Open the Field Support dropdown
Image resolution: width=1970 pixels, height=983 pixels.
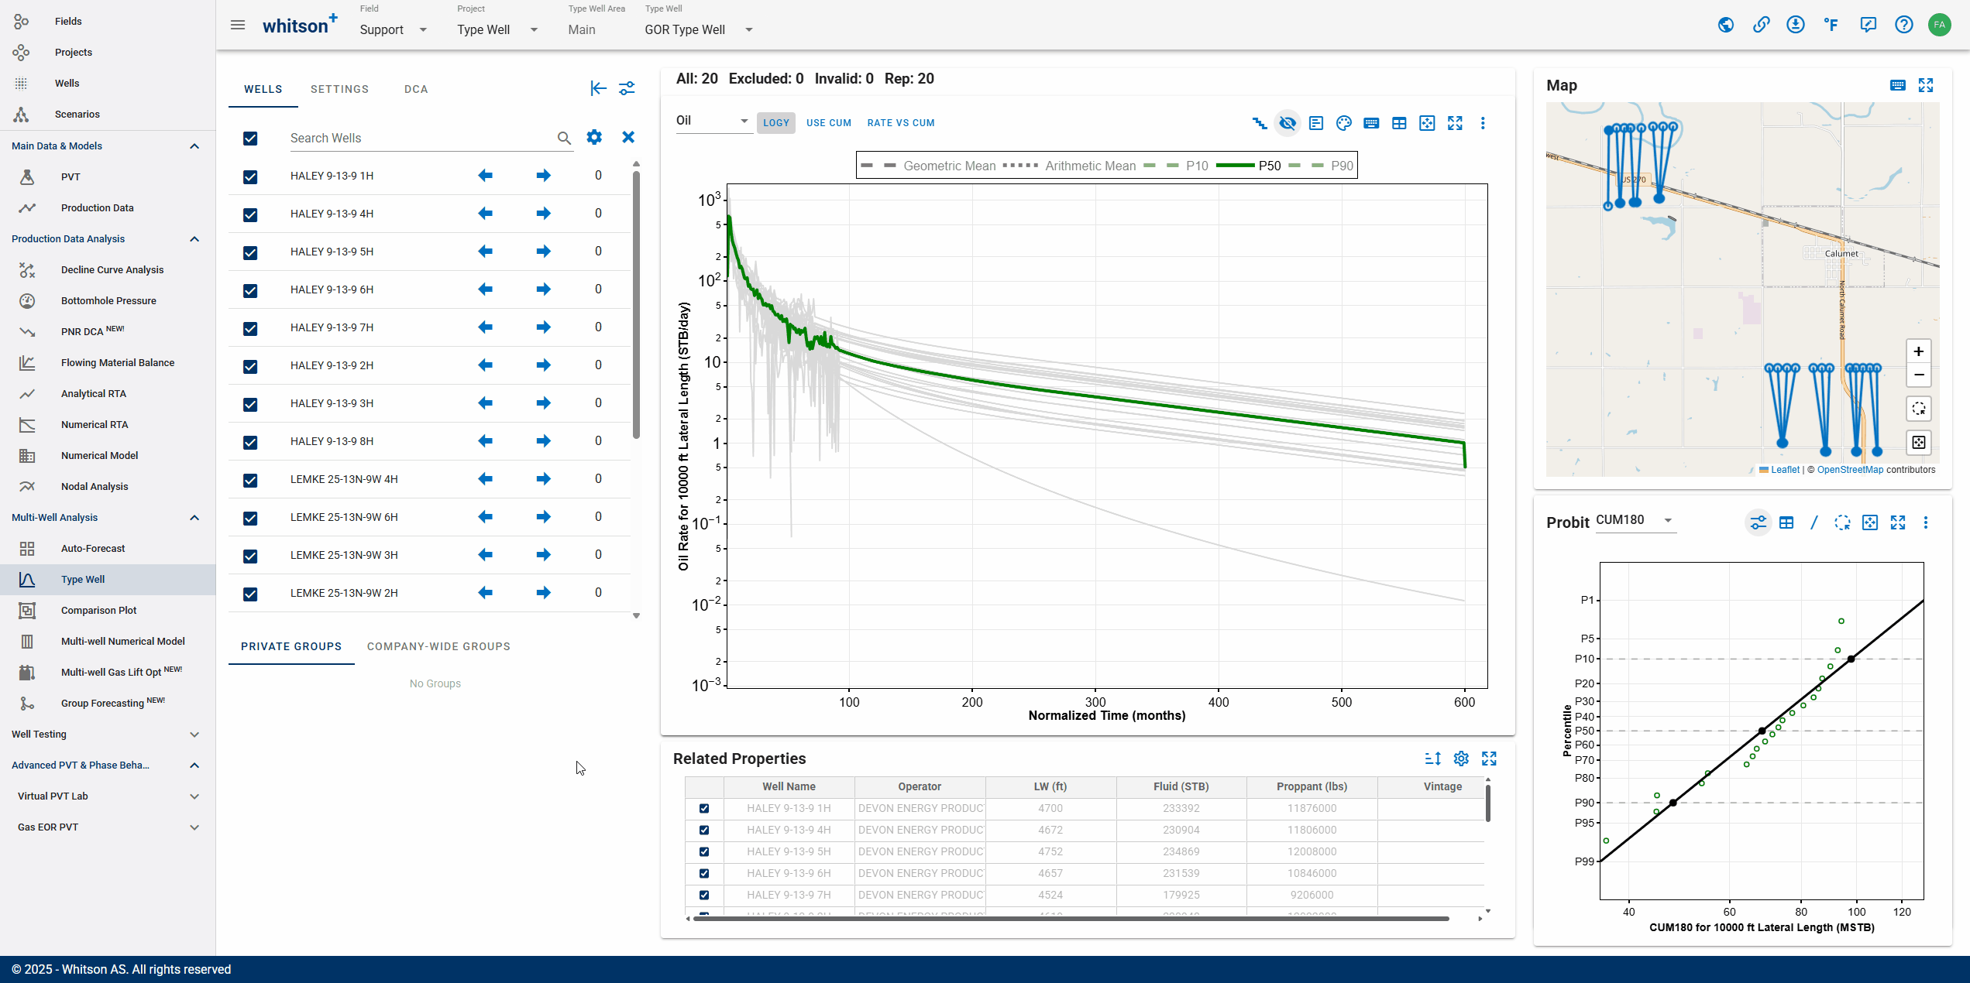click(x=394, y=29)
